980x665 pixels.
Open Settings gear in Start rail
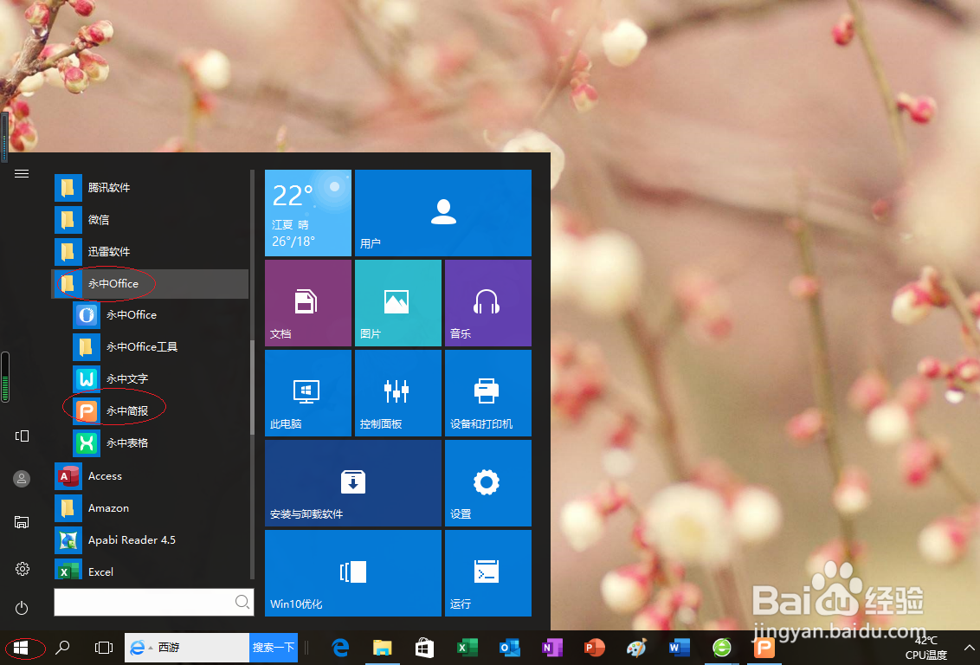tap(22, 569)
